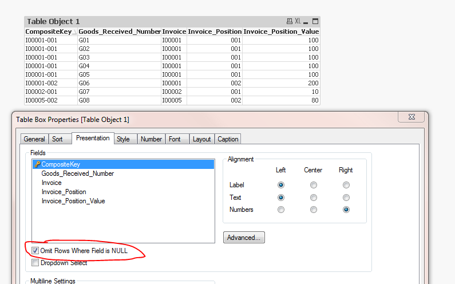Close the Table Box Properties dialog

(x=412, y=117)
